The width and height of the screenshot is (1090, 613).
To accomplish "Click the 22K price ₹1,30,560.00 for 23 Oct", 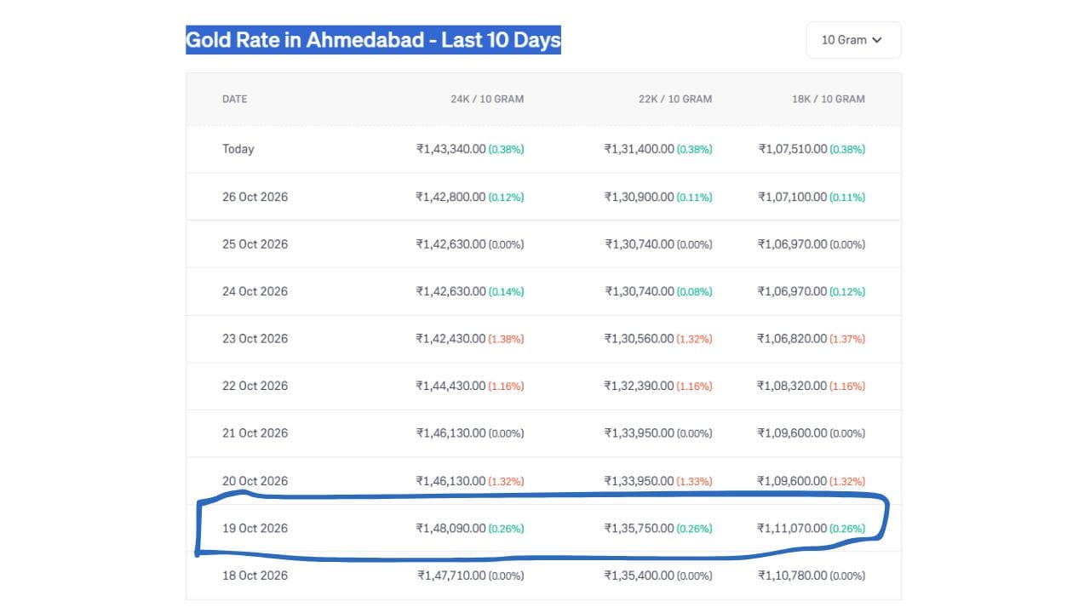I will [x=639, y=339].
